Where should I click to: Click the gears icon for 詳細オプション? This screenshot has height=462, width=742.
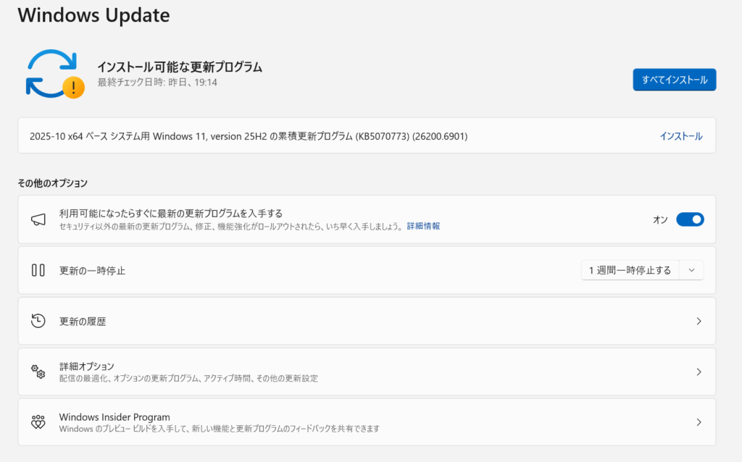tap(38, 371)
